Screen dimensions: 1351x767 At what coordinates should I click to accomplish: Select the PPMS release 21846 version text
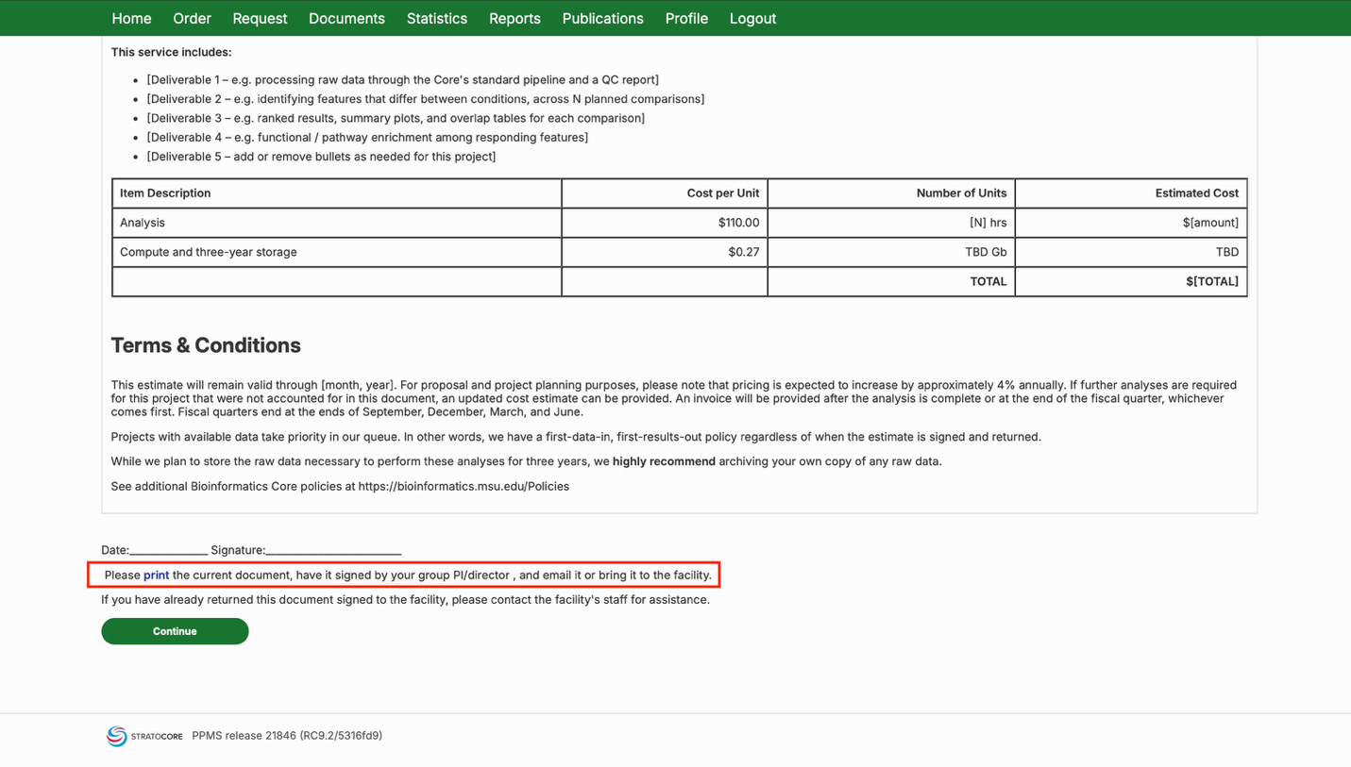(x=287, y=736)
